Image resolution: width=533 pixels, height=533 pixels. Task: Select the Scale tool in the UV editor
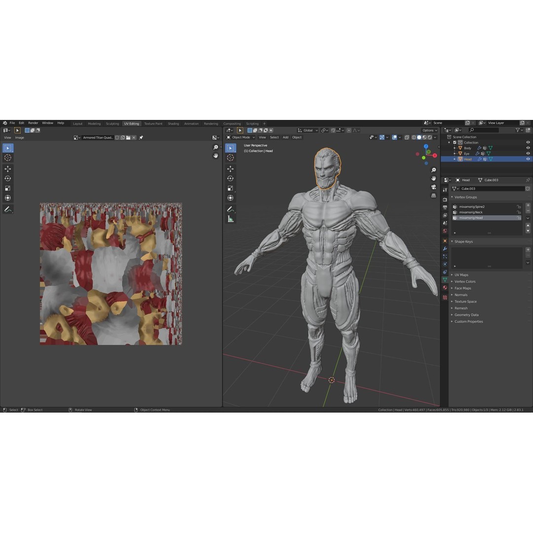tap(8, 188)
